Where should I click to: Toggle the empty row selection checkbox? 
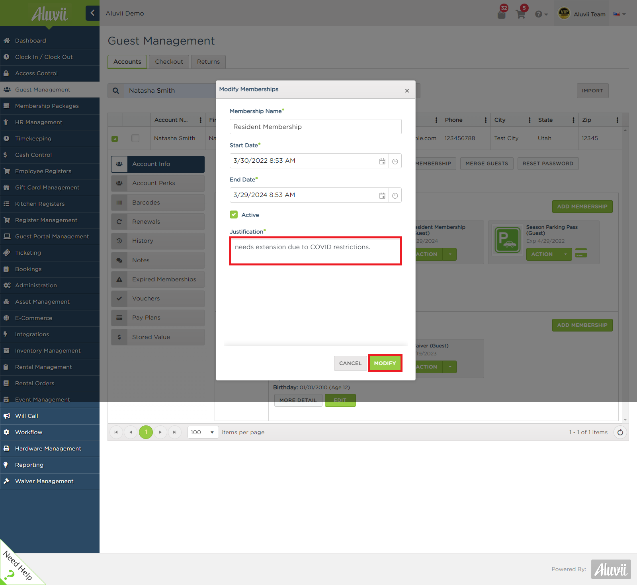(135, 138)
